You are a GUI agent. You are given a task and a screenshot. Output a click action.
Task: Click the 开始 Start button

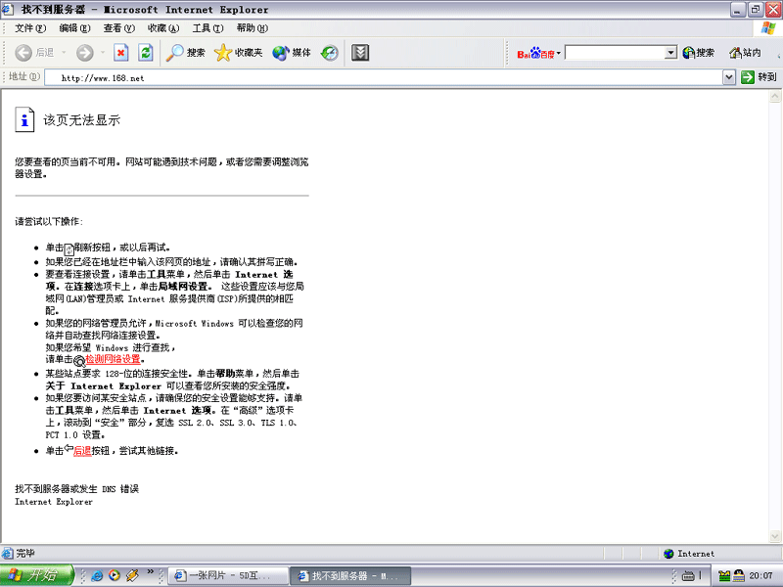pos(36,575)
